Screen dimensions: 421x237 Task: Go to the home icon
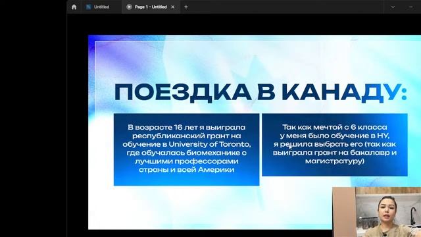click(x=74, y=7)
